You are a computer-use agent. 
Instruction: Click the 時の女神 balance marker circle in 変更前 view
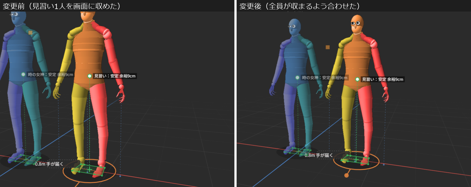click(23, 74)
